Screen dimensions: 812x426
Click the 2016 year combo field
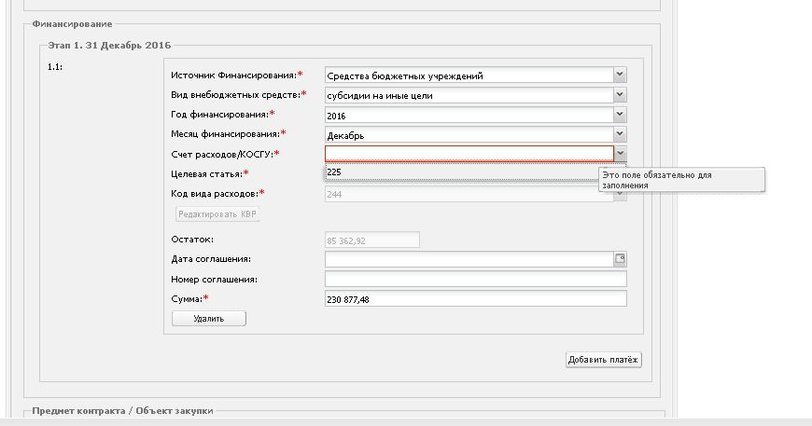pos(469,115)
